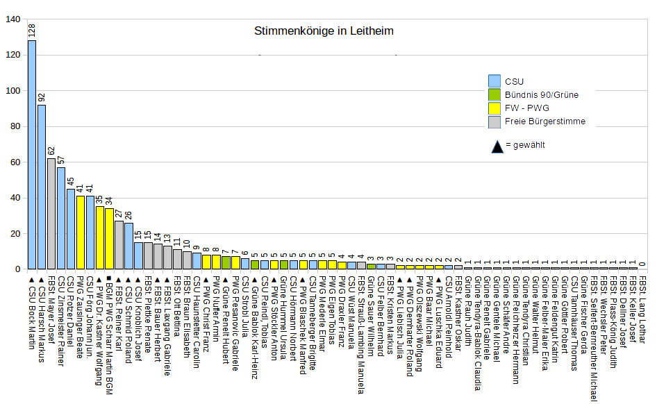Select the bar for CSU Förg Johann jun.
The image size is (657, 404).
90,233
